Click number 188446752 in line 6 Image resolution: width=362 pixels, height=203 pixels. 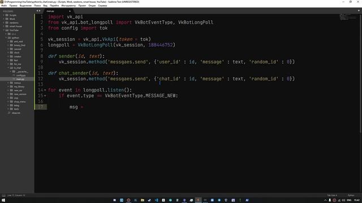pos(161,45)
